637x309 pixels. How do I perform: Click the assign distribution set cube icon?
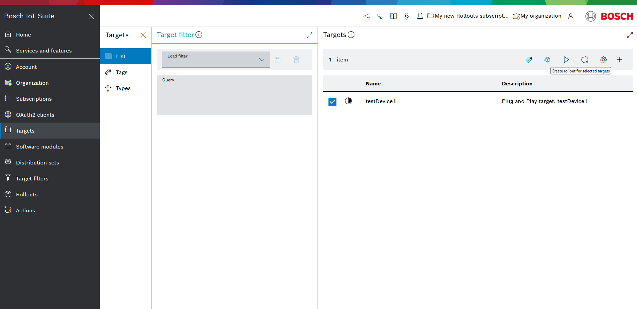point(547,60)
